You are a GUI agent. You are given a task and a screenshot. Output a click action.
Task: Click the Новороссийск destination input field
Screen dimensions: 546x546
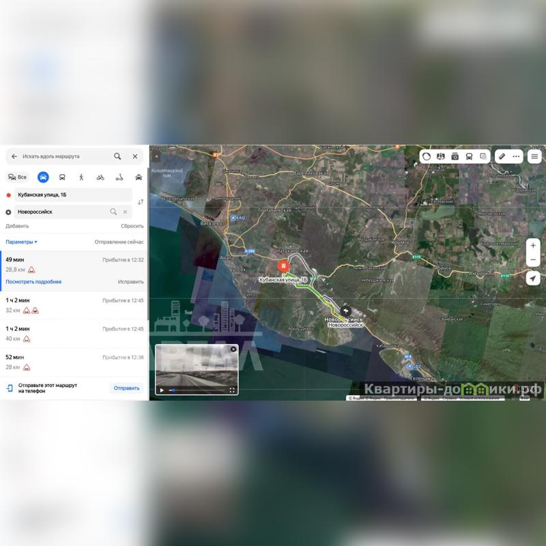coord(61,212)
